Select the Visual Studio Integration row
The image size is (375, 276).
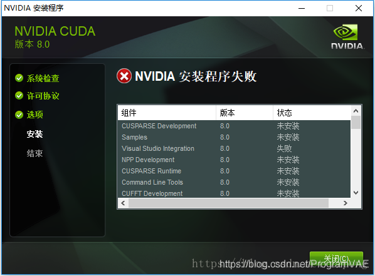(x=234, y=148)
